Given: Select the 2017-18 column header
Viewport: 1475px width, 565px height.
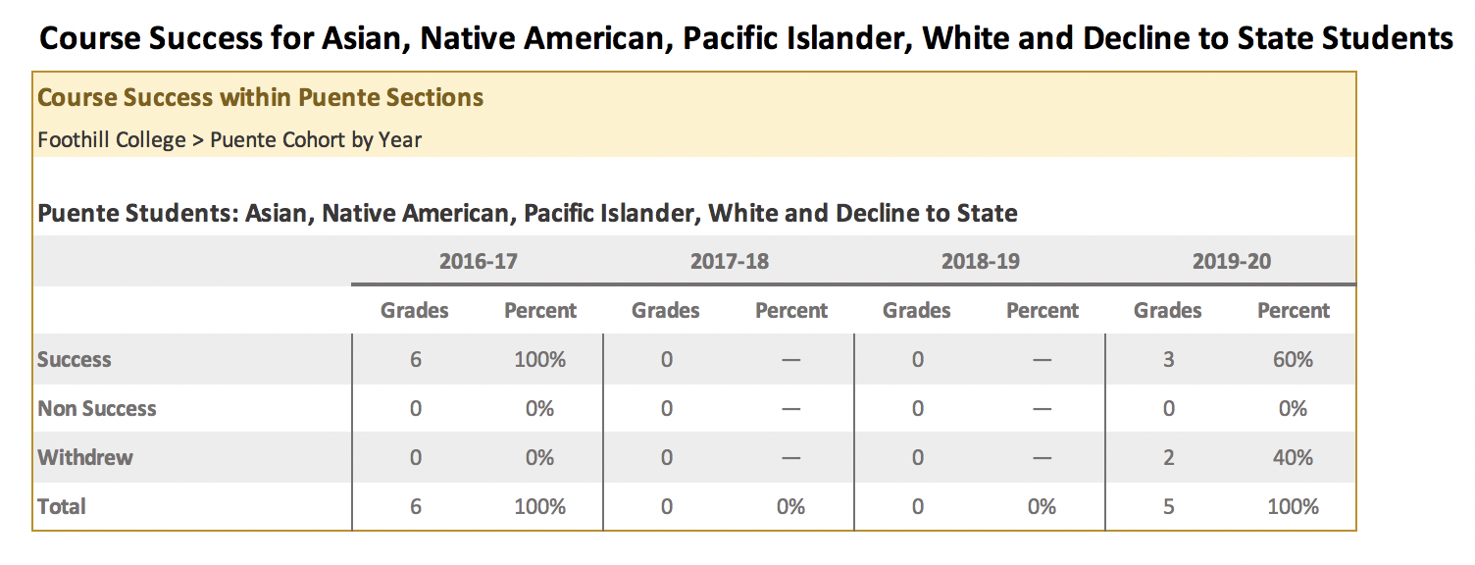Looking at the screenshot, I should (729, 261).
